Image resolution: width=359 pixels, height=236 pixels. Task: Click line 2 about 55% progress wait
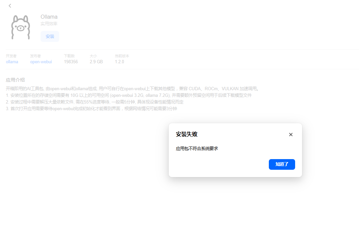[x=94, y=102]
